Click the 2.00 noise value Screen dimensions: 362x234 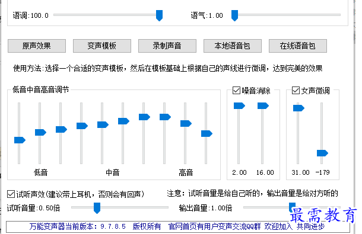(x=239, y=172)
